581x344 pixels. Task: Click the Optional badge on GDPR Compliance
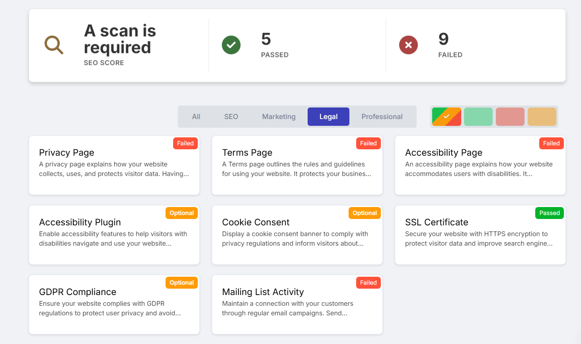coord(181,283)
